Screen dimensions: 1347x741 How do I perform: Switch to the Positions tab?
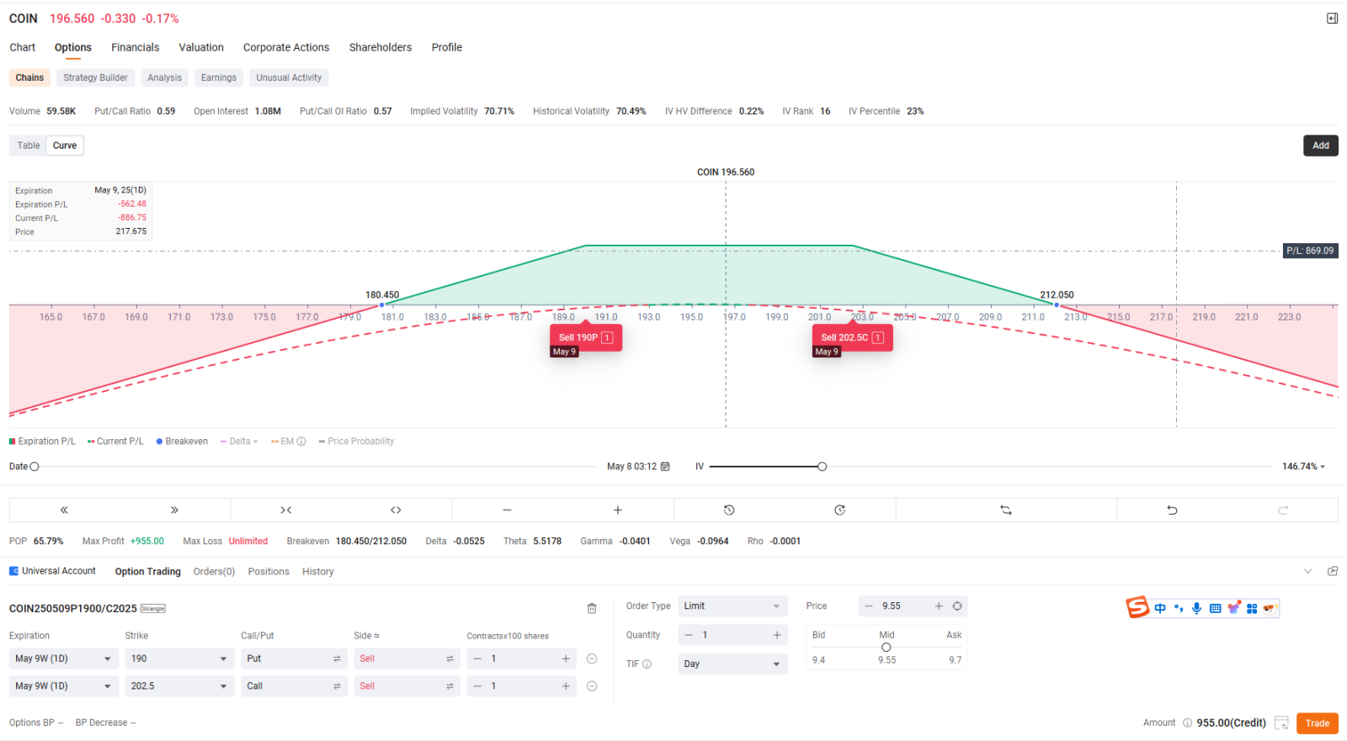click(269, 571)
